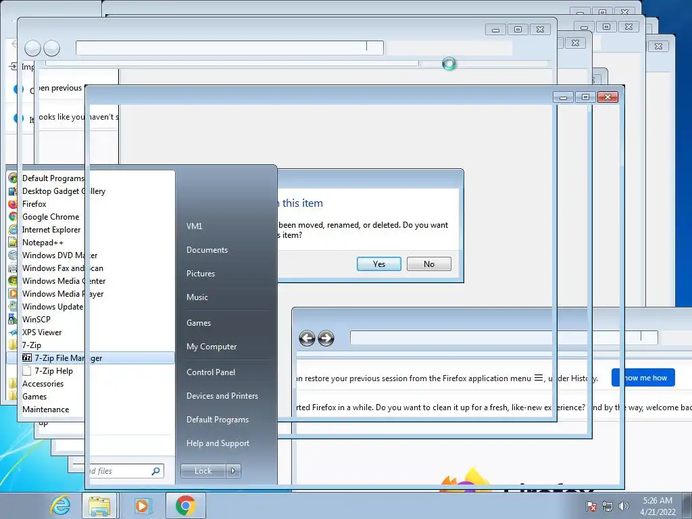
Task: Click the Firefox address bar in lower window
Action: tap(503, 338)
